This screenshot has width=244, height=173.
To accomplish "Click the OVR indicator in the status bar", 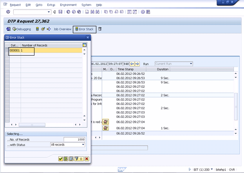I will click(232, 169).
